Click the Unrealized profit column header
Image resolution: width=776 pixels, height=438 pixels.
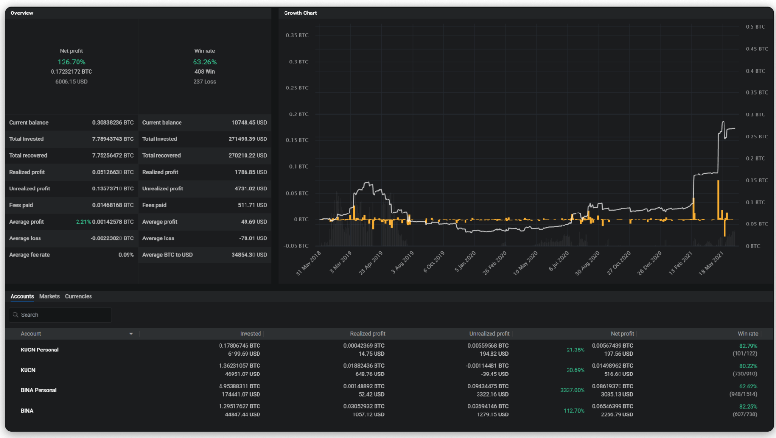click(x=489, y=334)
